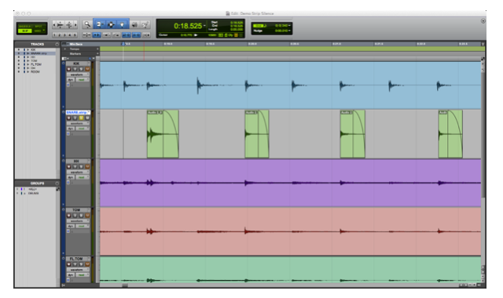
Task: Toggle solo on SNARE.strip track
Action: [81, 118]
